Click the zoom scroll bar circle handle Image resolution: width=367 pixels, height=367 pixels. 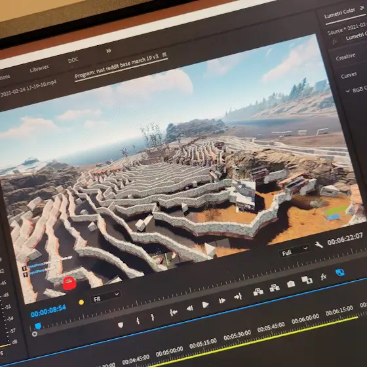click(x=34, y=334)
